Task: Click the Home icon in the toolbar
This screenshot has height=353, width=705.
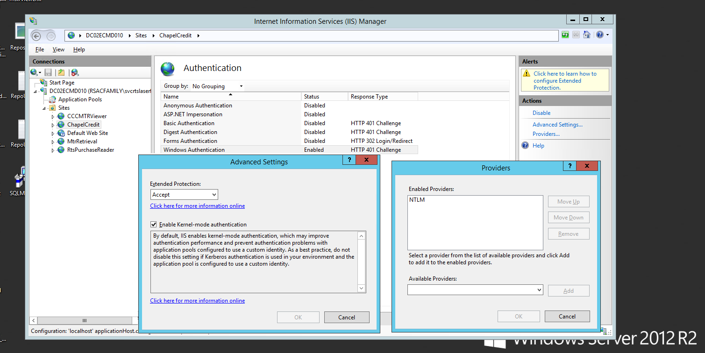Action: [587, 35]
